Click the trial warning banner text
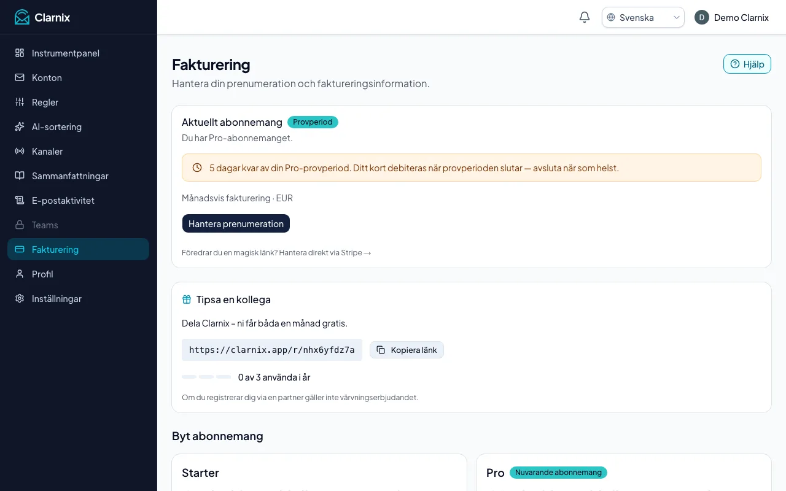Screen dimensions: 786x491 pos(414,168)
